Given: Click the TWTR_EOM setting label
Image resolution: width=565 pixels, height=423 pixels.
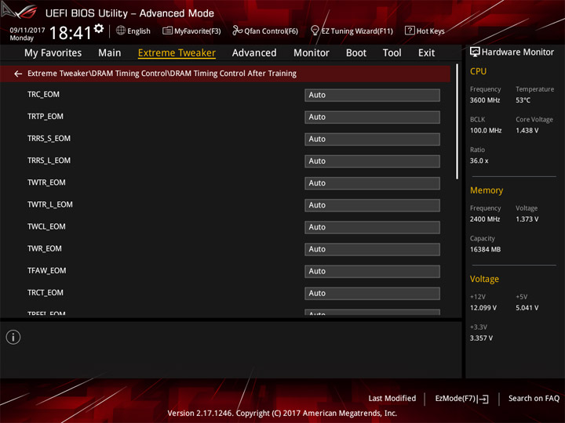Looking at the screenshot, I should pyautogui.click(x=46, y=183).
